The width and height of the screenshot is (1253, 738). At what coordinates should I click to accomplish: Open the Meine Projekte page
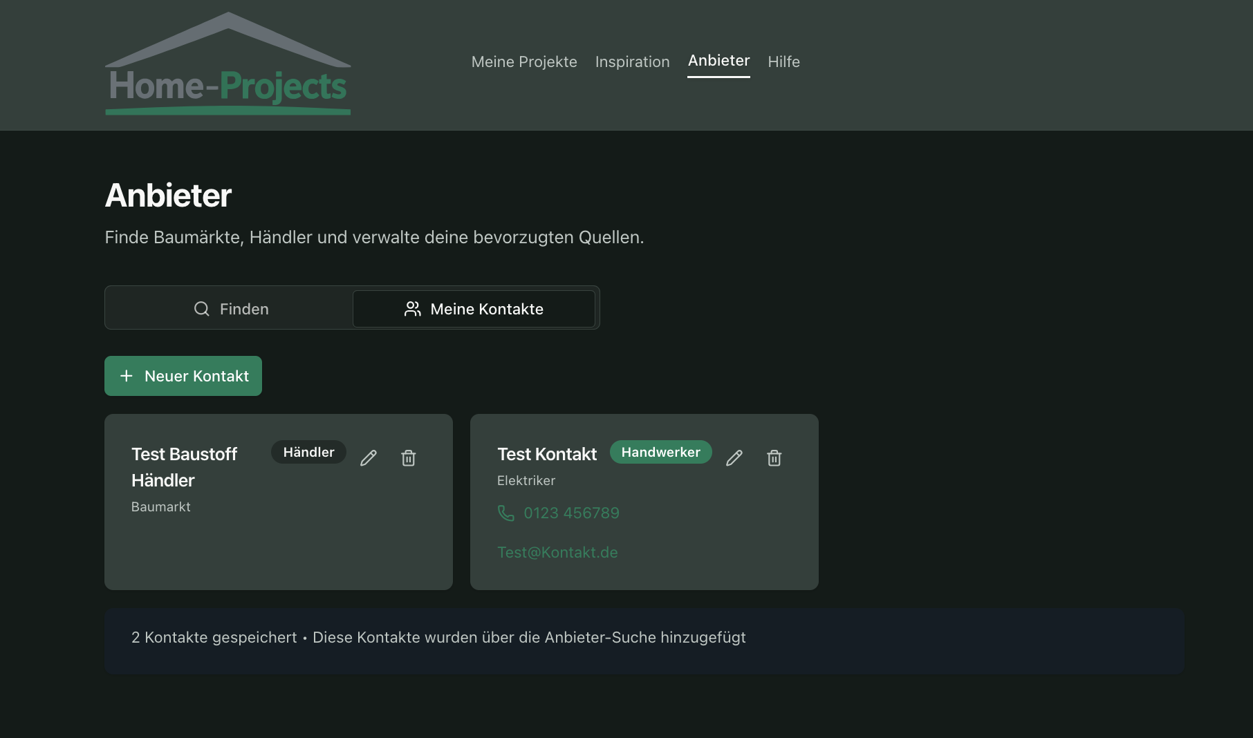(523, 61)
